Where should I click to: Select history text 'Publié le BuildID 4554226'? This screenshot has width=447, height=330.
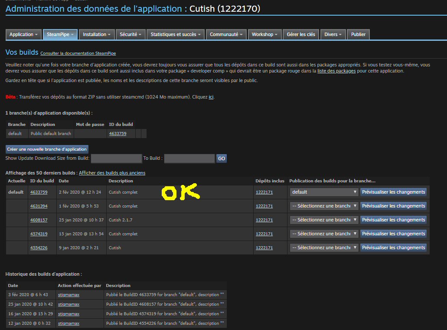pyautogui.click(x=131, y=323)
